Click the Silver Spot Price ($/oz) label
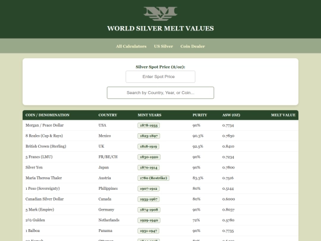The width and height of the screenshot is (321, 241). pos(160,67)
